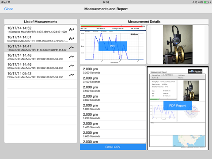Open the PDF Report button
This screenshot has height=159, width=212.
tap(178, 106)
